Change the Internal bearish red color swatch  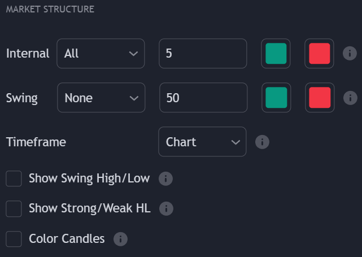coord(319,54)
